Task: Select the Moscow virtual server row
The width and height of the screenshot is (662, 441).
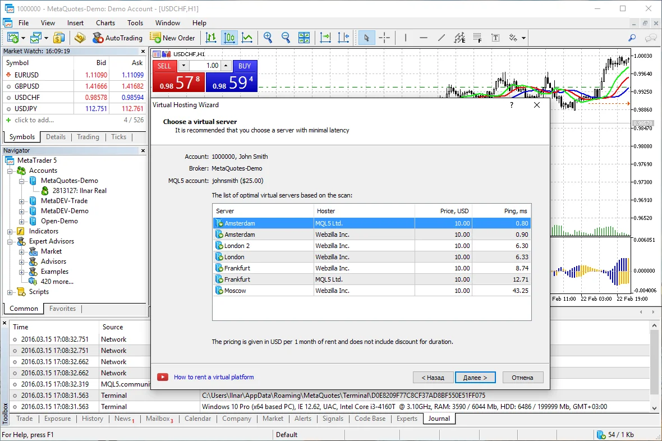Action: tap(264, 290)
